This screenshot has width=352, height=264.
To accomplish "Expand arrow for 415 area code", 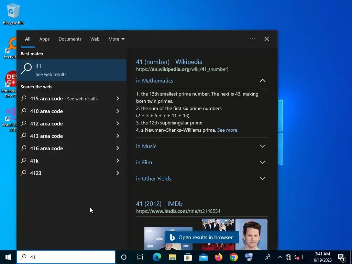I will (118, 99).
